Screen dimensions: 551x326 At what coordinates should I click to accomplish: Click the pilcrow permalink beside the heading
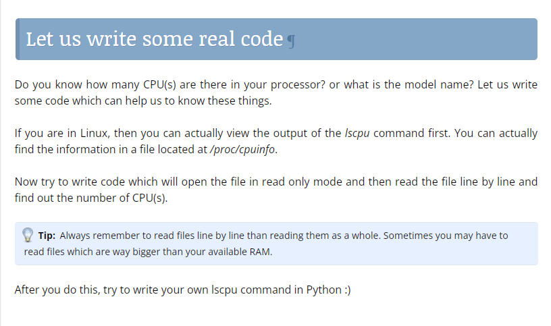[x=291, y=40]
